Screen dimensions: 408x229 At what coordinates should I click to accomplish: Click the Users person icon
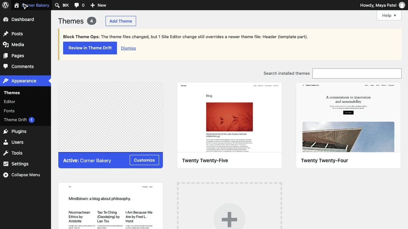tap(6, 142)
